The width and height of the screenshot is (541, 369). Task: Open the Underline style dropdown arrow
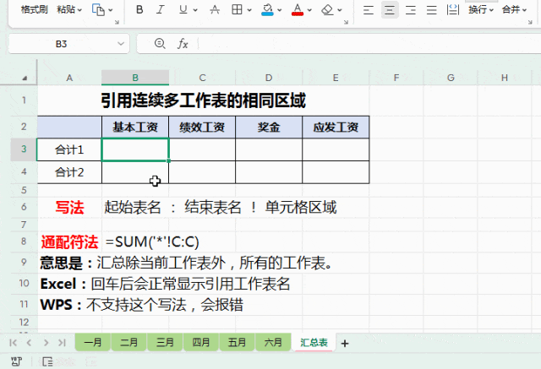[195, 10]
